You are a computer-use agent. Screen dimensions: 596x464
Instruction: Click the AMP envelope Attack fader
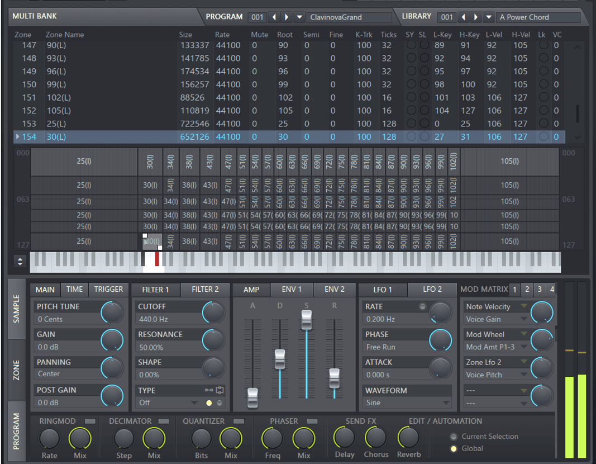coord(252,397)
